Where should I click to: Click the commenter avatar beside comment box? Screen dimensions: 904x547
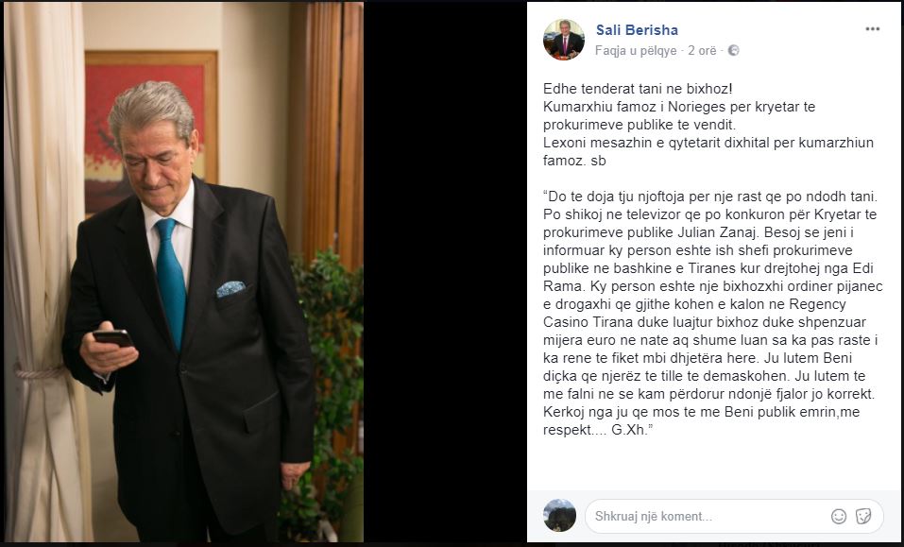click(x=559, y=515)
